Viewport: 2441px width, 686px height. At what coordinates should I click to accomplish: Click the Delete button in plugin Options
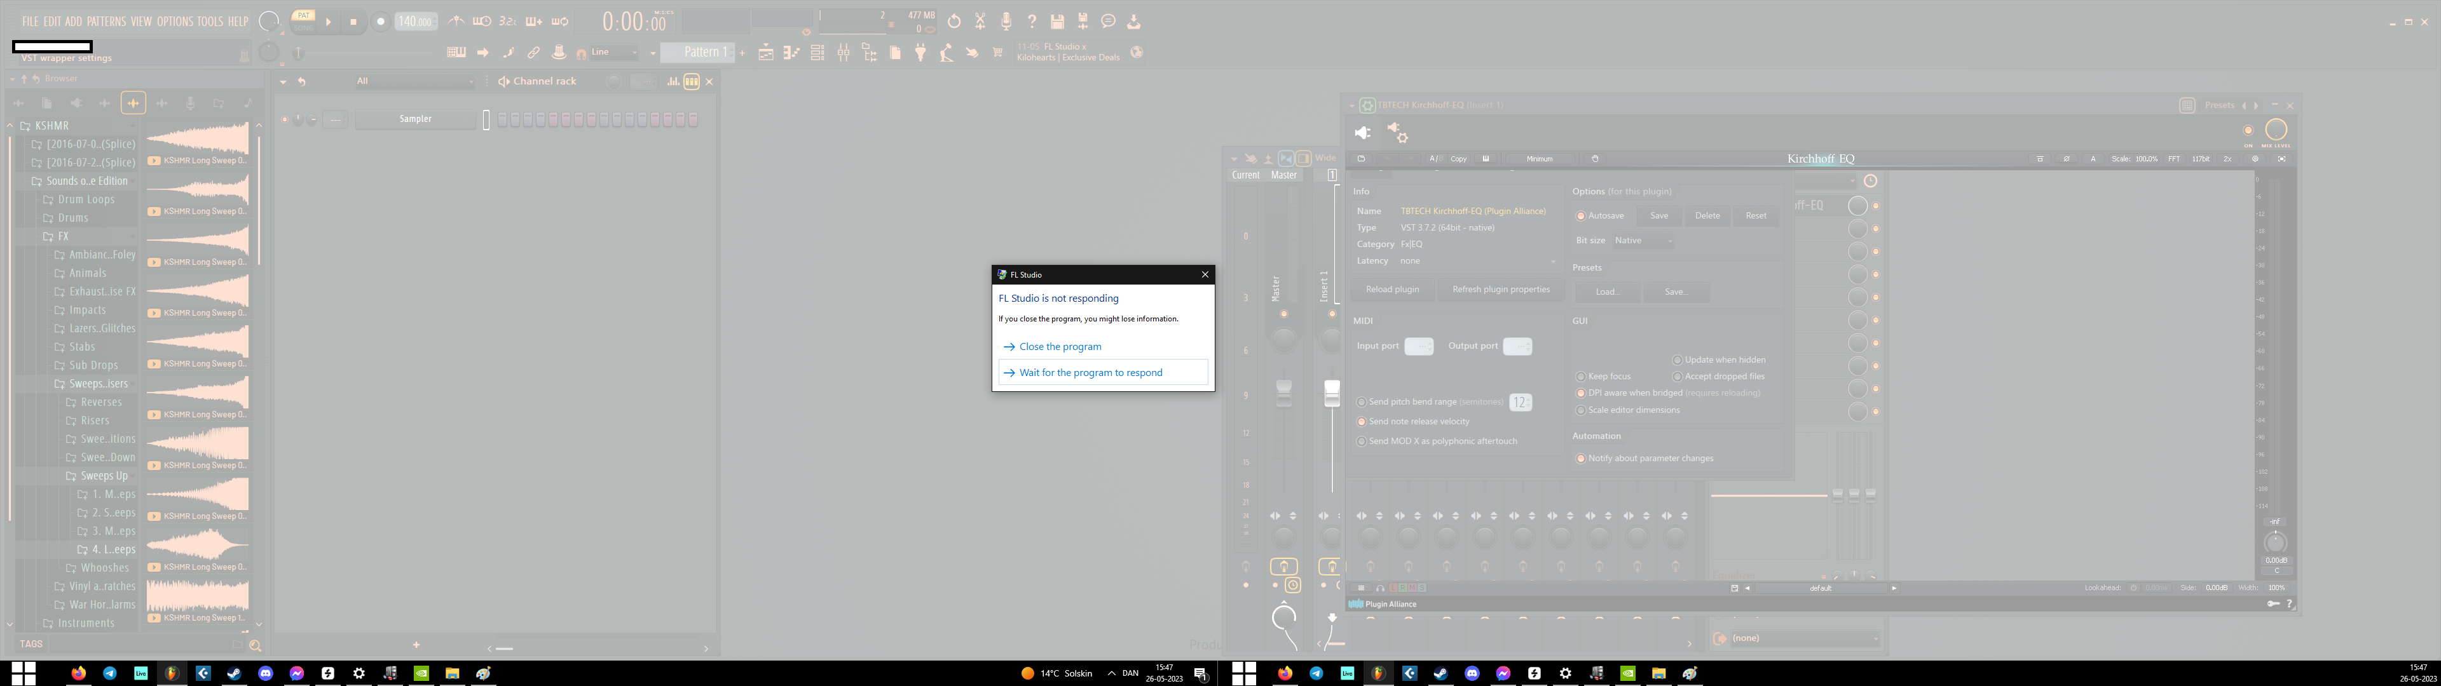pos(1707,215)
